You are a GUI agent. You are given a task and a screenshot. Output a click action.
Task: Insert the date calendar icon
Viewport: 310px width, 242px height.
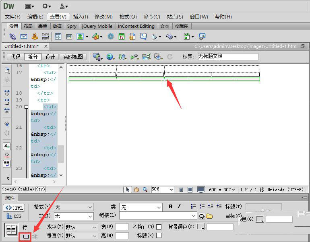[x=122, y=36]
